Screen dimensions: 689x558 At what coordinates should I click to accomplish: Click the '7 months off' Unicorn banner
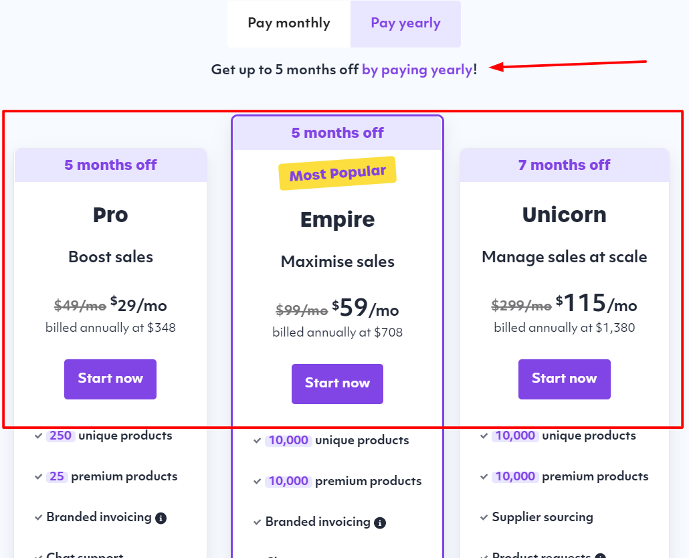pyautogui.click(x=564, y=165)
